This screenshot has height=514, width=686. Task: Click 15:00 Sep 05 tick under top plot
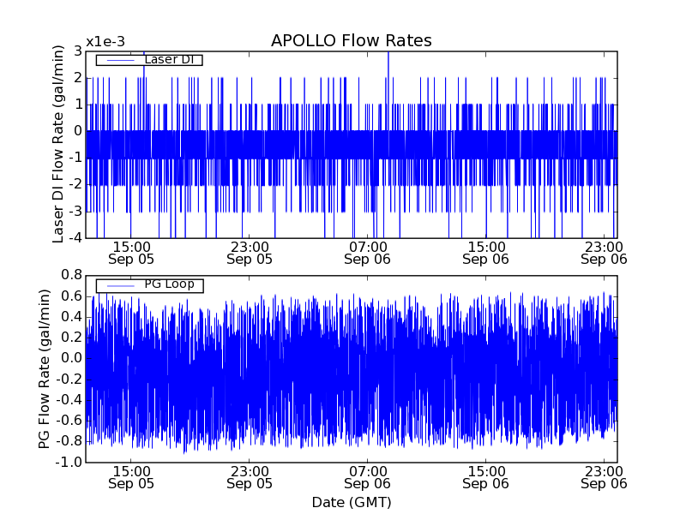131,252
